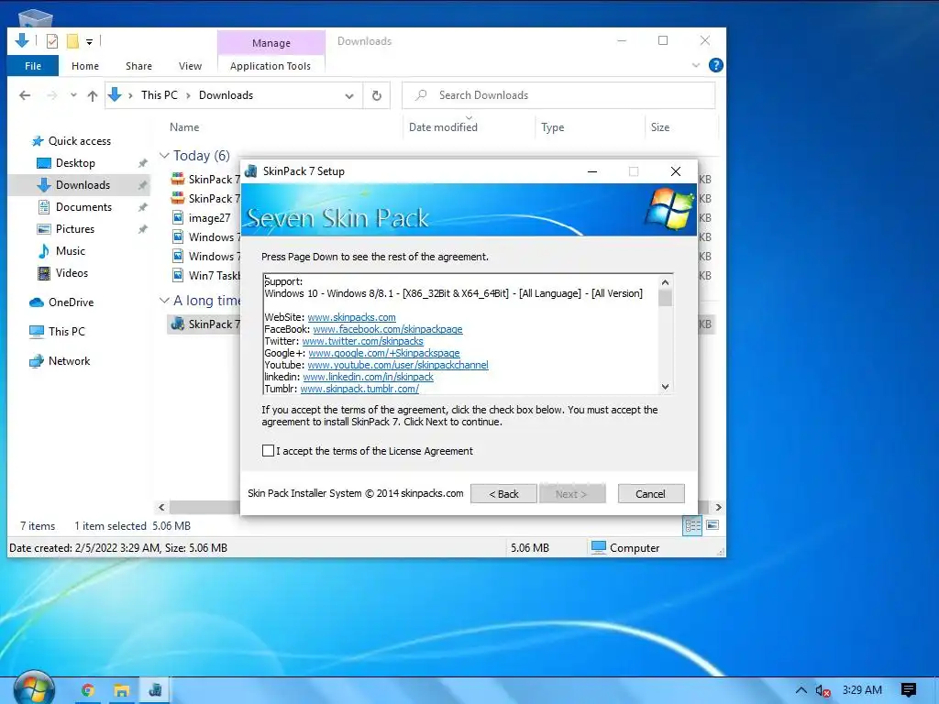The width and height of the screenshot is (939, 704).
Task: Go forward in Explorer navigation
Action: point(52,95)
